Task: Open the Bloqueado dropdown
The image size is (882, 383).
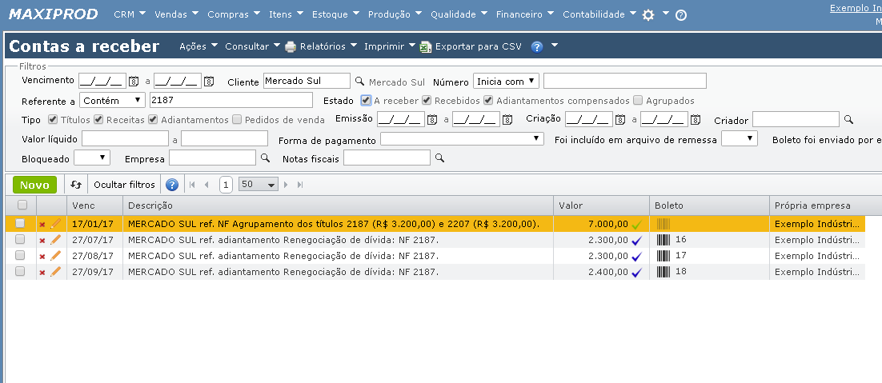Action: (x=92, y=158)
